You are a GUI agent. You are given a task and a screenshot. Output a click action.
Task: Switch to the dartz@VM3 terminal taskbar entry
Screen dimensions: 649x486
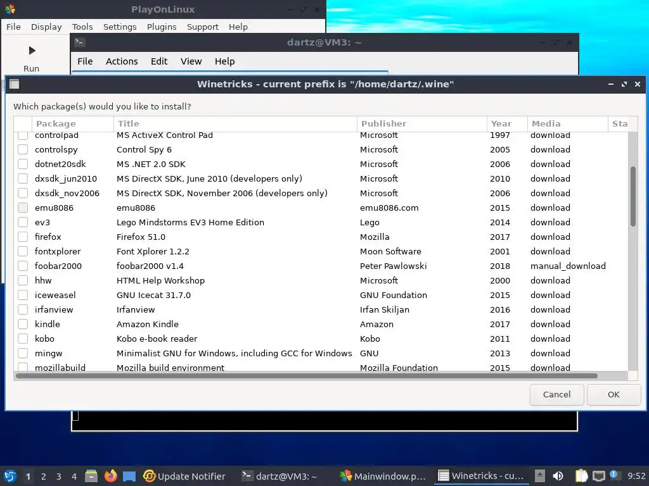pyautogui.click(x=279, y=476)
